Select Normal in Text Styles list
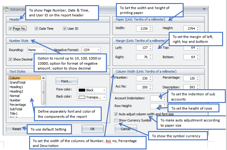This screenshot has width=227, height=150. pyautogui.click(x=25, y=96)
